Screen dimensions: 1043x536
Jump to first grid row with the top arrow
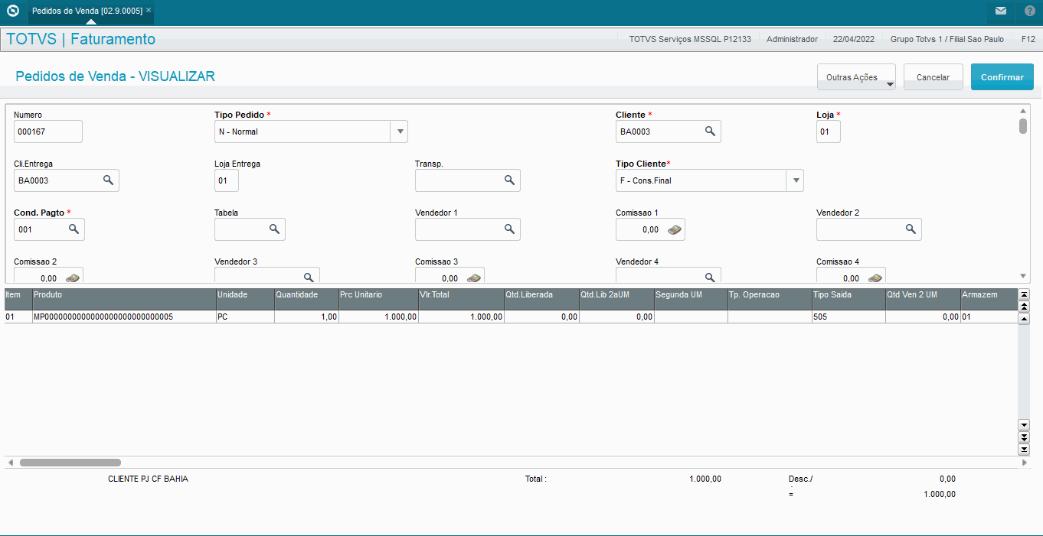[1024, 294]
